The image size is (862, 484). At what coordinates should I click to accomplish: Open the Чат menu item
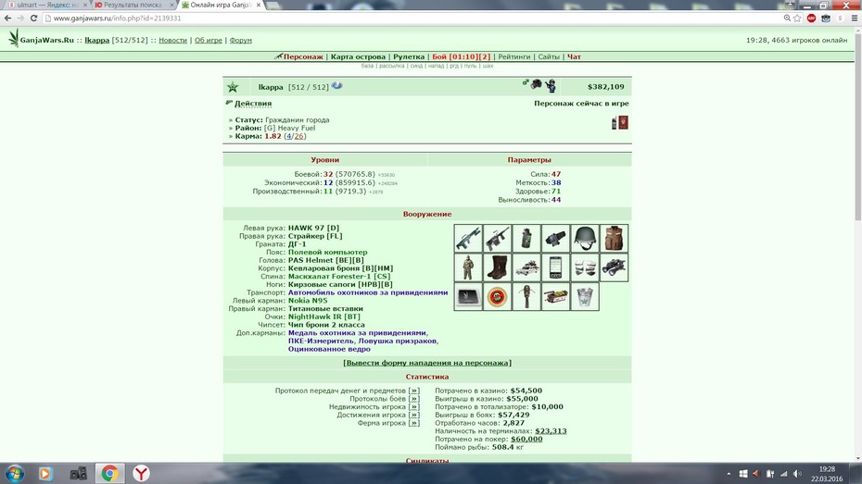pos(574,56)
